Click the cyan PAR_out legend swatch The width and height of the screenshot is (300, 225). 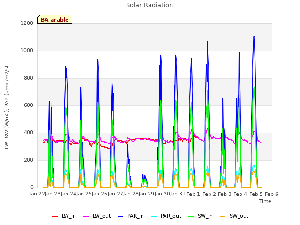point(154,217)
